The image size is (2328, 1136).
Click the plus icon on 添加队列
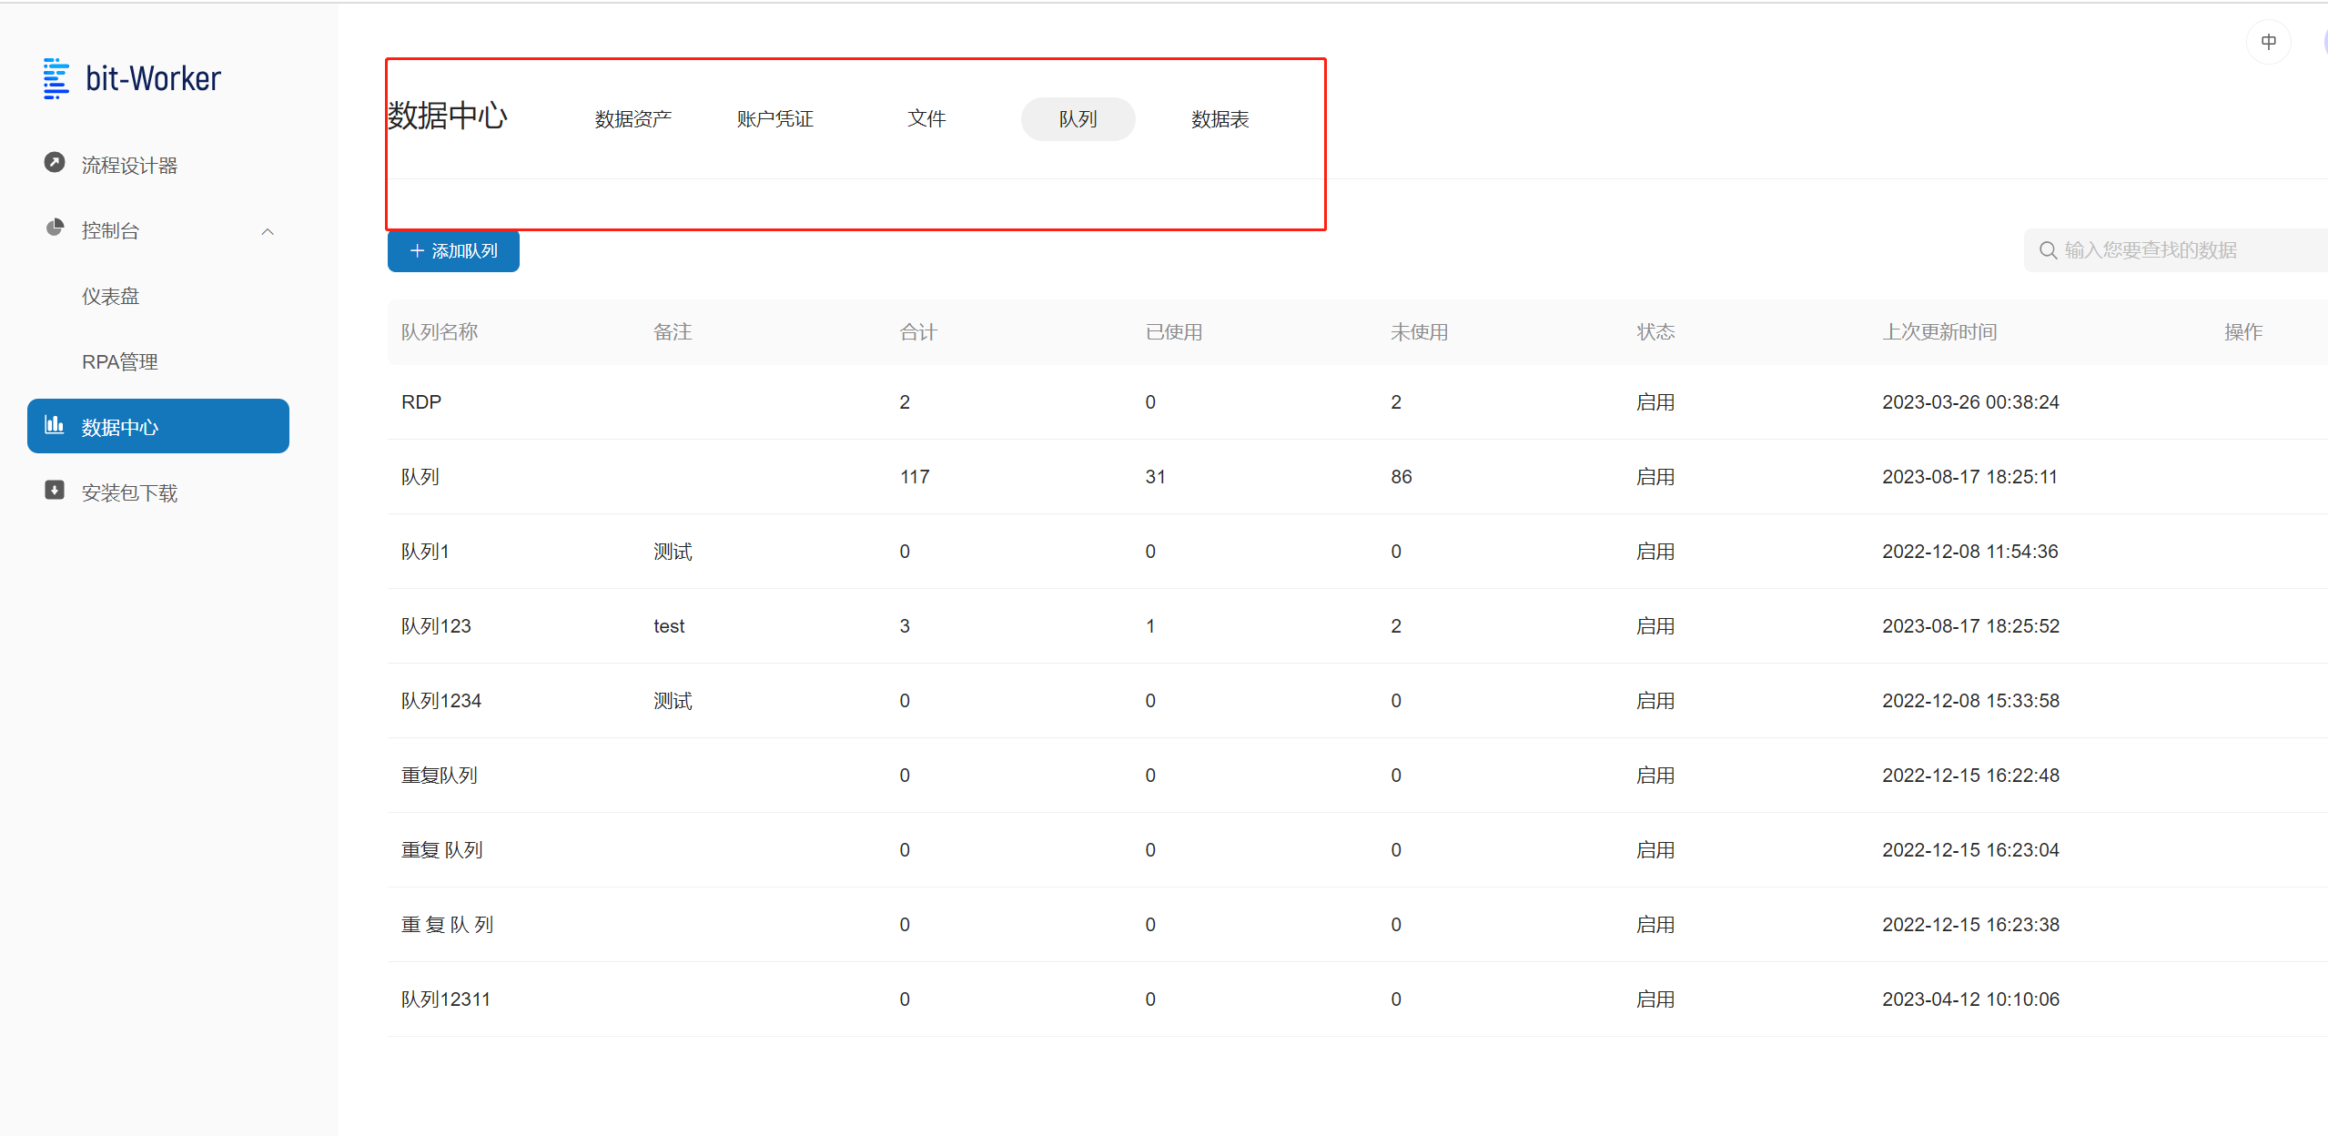pyautogui.click(x=417, y=251)
